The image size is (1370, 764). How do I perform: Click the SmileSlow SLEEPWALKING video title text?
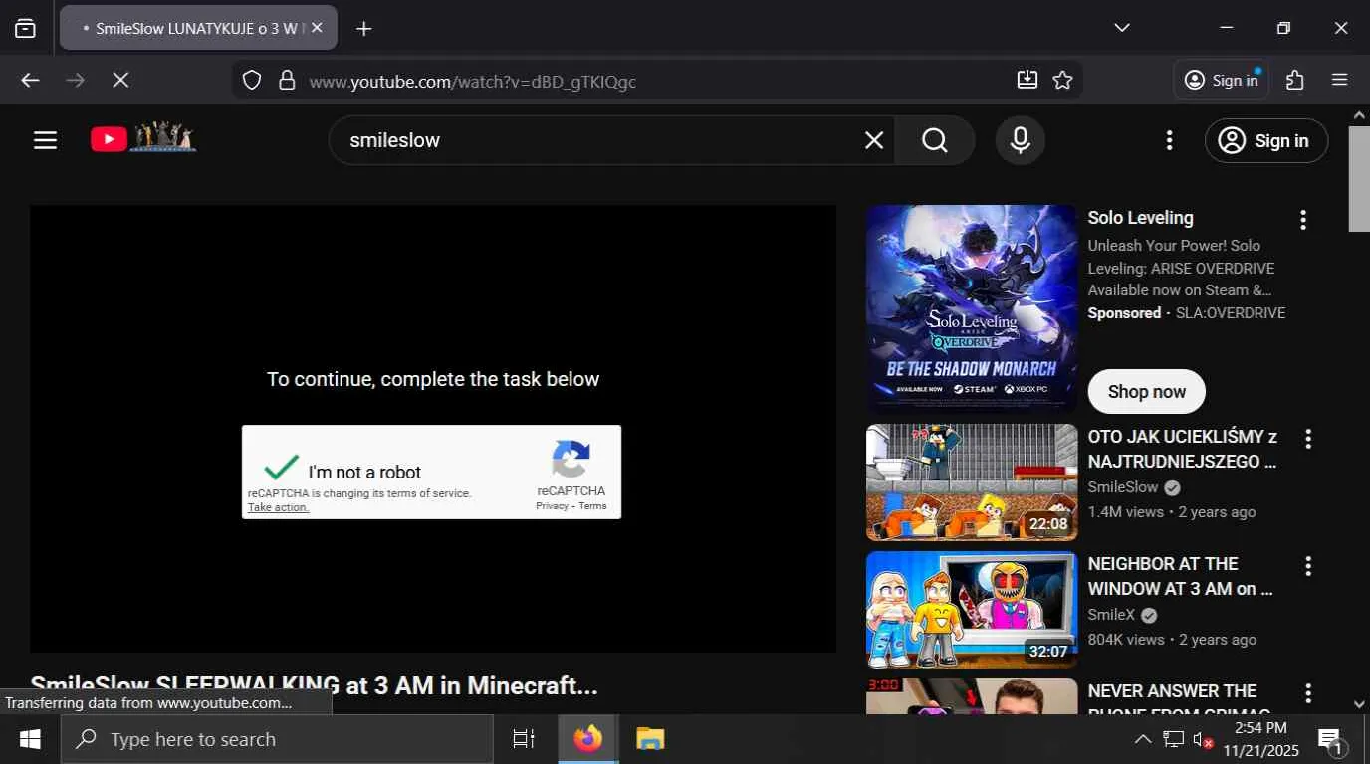click(314, 685)
